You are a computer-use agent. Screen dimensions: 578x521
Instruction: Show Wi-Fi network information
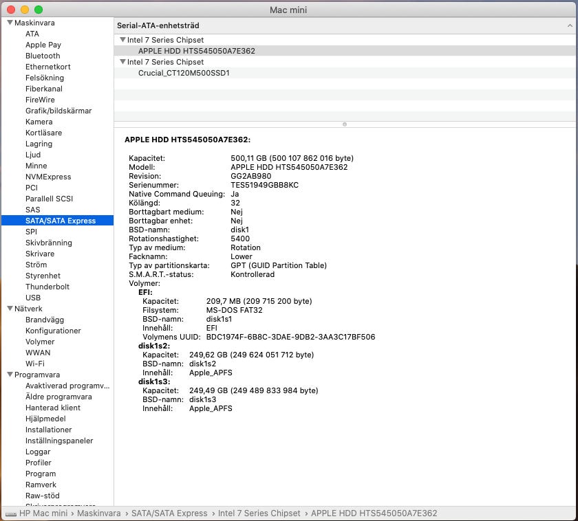(35, 364)
